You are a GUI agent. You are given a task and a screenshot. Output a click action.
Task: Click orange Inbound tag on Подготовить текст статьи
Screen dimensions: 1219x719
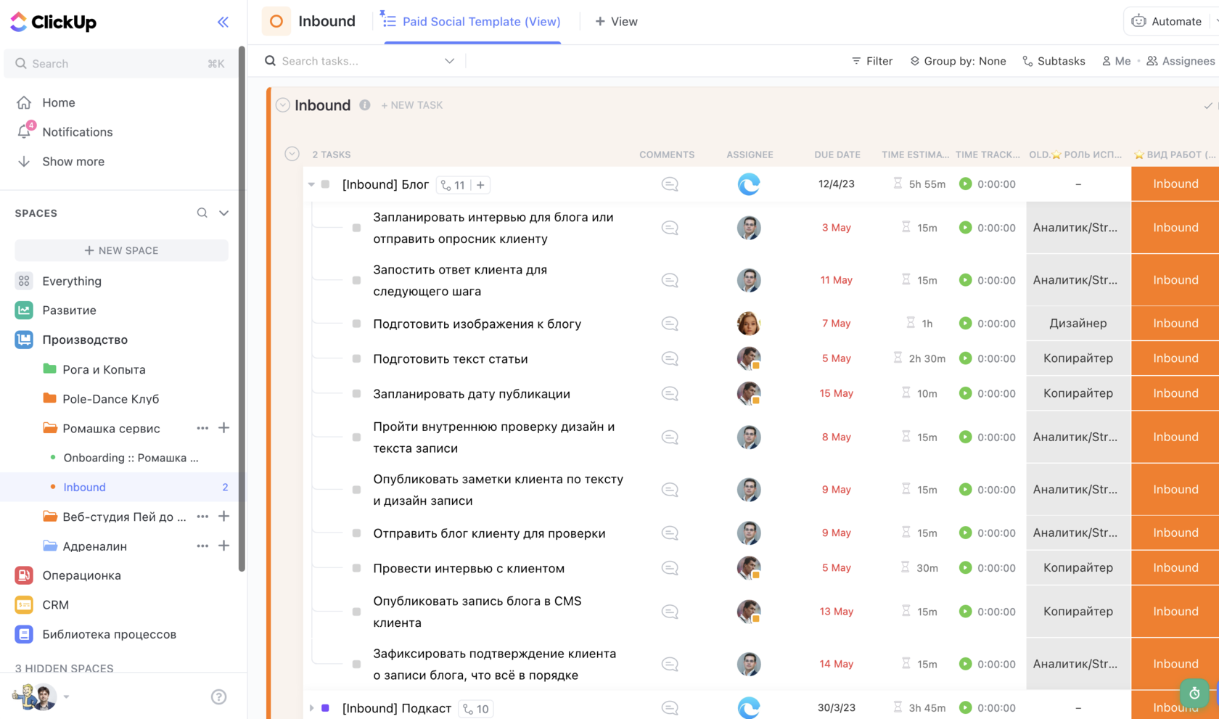pos(1175,358)
